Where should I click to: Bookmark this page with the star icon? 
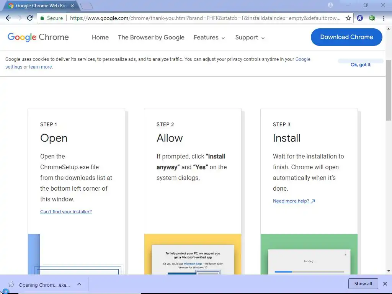click(x=348, y=18)
